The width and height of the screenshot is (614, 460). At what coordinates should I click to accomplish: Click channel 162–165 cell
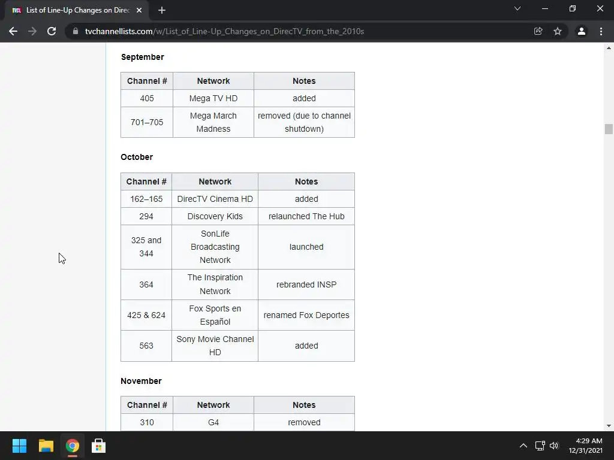click(146, 199)
